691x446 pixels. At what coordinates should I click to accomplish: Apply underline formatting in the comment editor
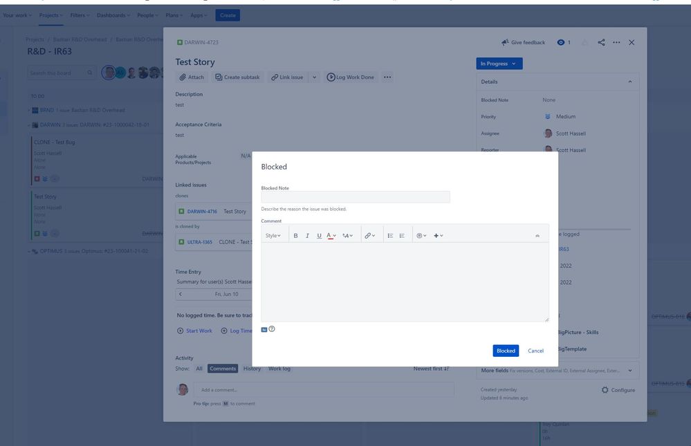click(x=319, y=235)
